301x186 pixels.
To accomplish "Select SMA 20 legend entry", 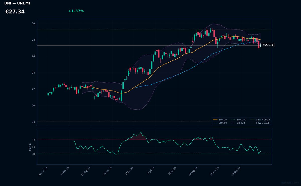I will point(219,120).
